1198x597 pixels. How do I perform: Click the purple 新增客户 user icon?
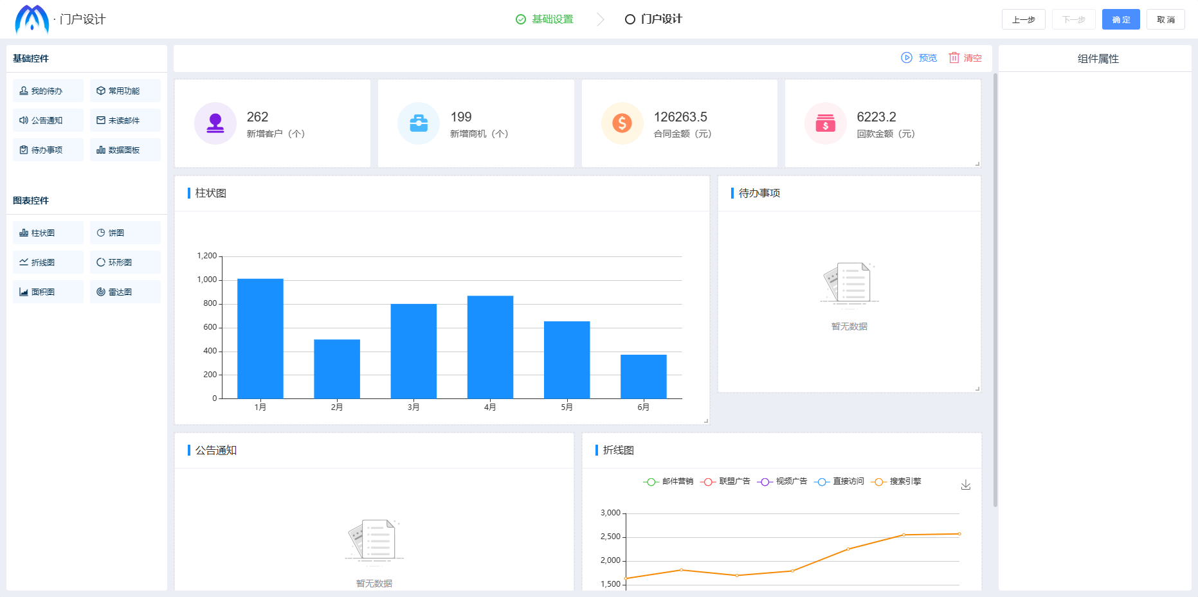point(215,123)
